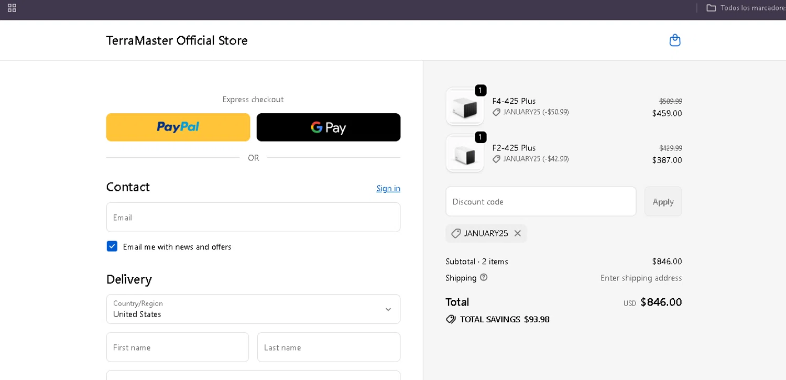Image resolution: width=786 pixels, height=380 pixels.
Task: Click the discount tag icon under F4-425 Plus
Action: [x=496, y=112]
